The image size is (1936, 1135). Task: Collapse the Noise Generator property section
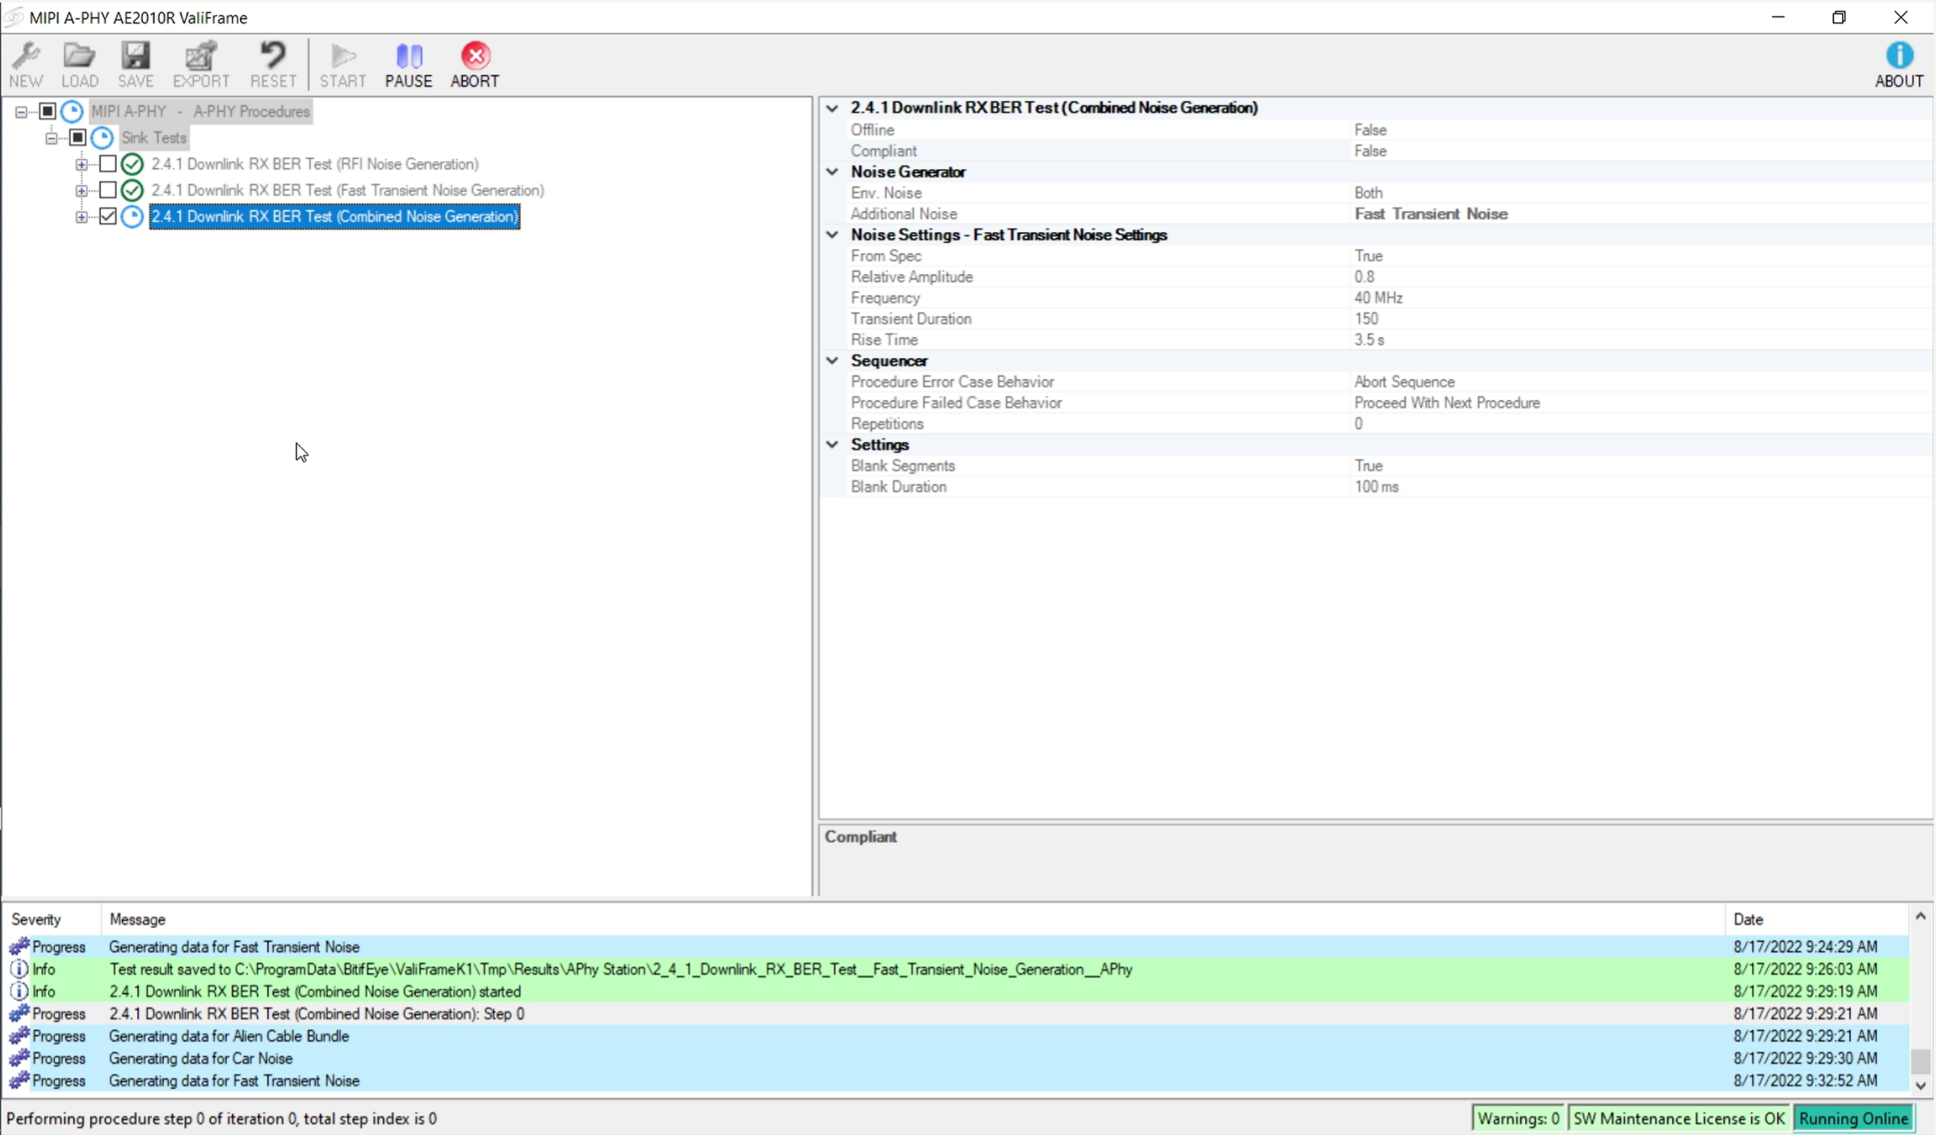832,172
